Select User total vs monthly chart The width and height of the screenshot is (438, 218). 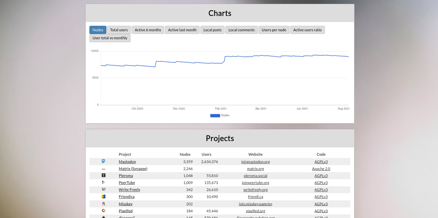coord(110,38)
